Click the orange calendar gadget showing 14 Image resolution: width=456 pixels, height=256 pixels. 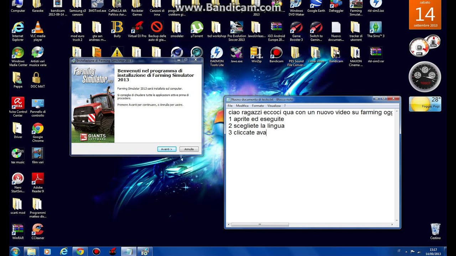click(425, 15)
